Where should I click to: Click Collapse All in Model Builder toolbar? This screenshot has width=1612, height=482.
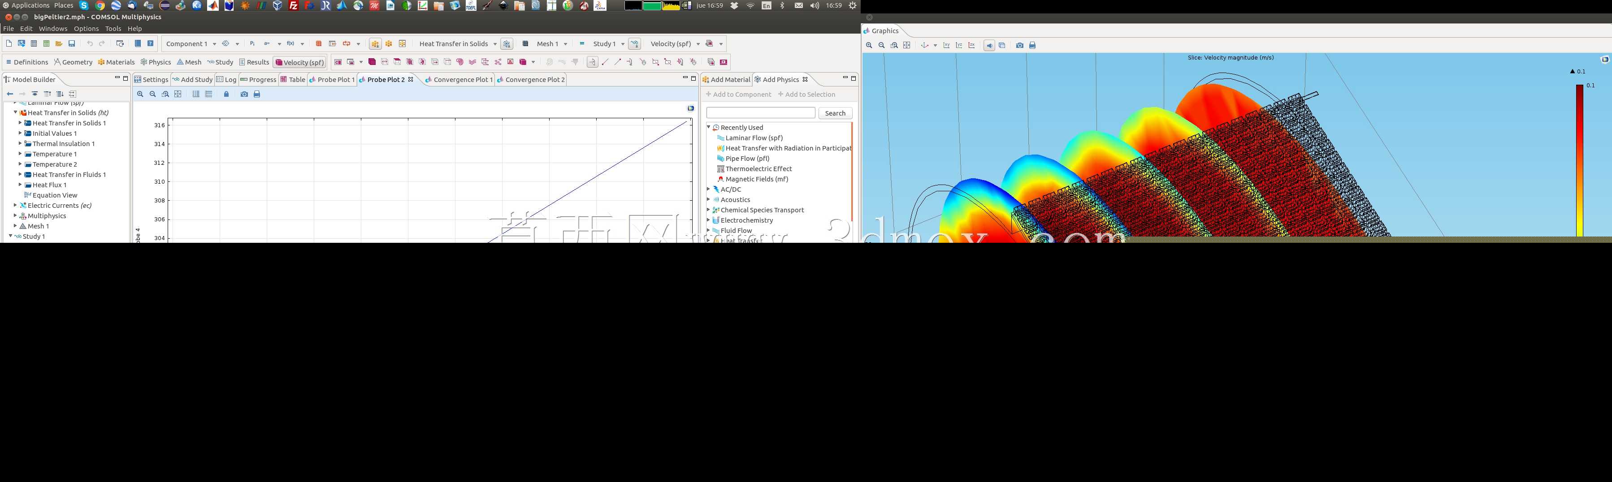(x=47, y=95)
